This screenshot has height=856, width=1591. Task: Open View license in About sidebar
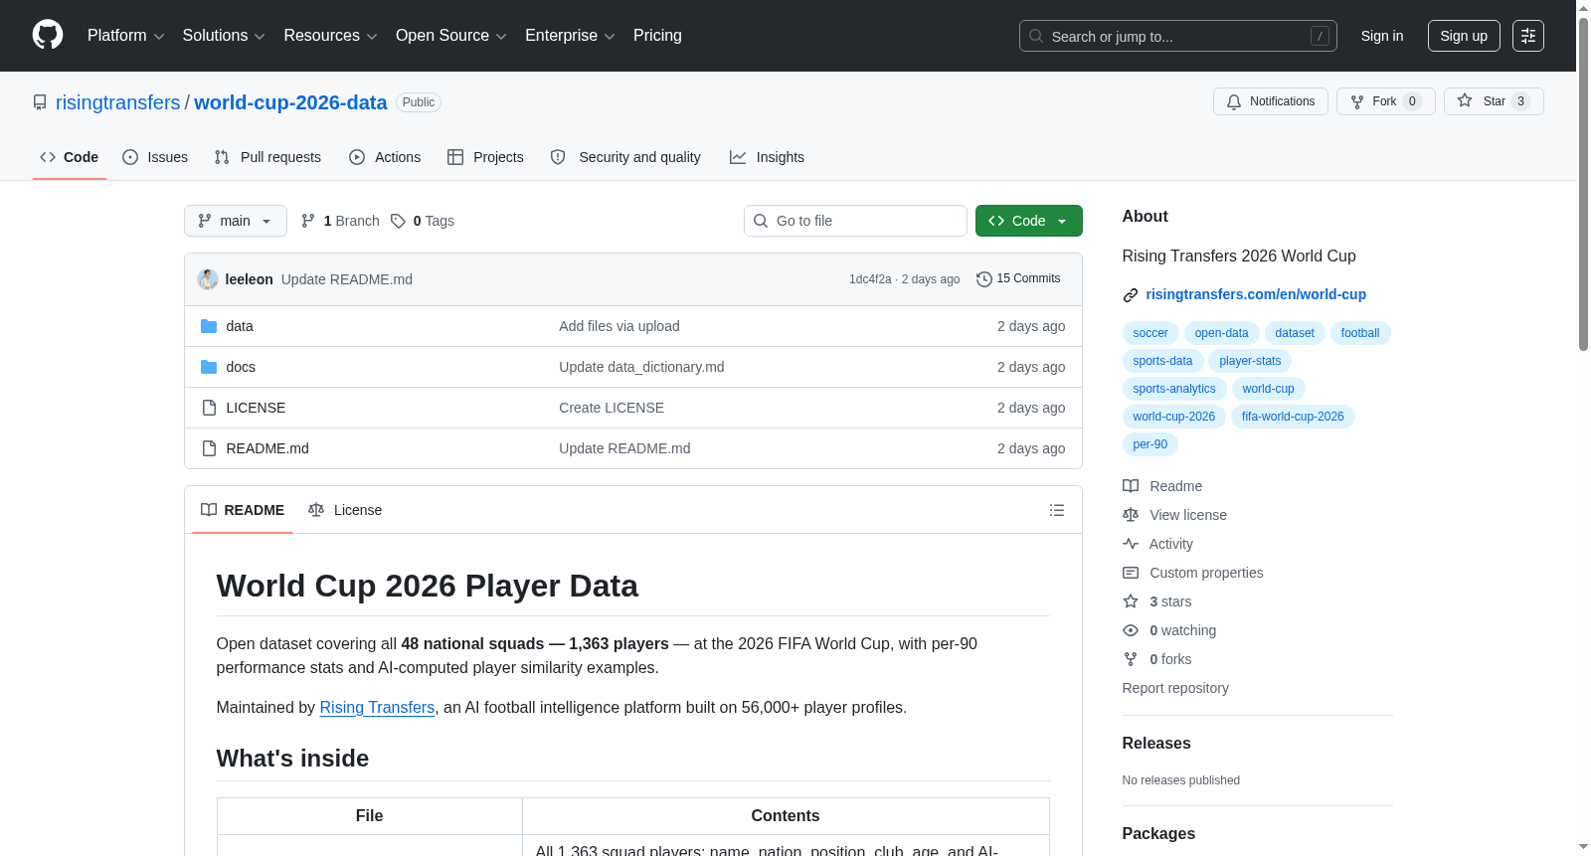pos(1174,515)
